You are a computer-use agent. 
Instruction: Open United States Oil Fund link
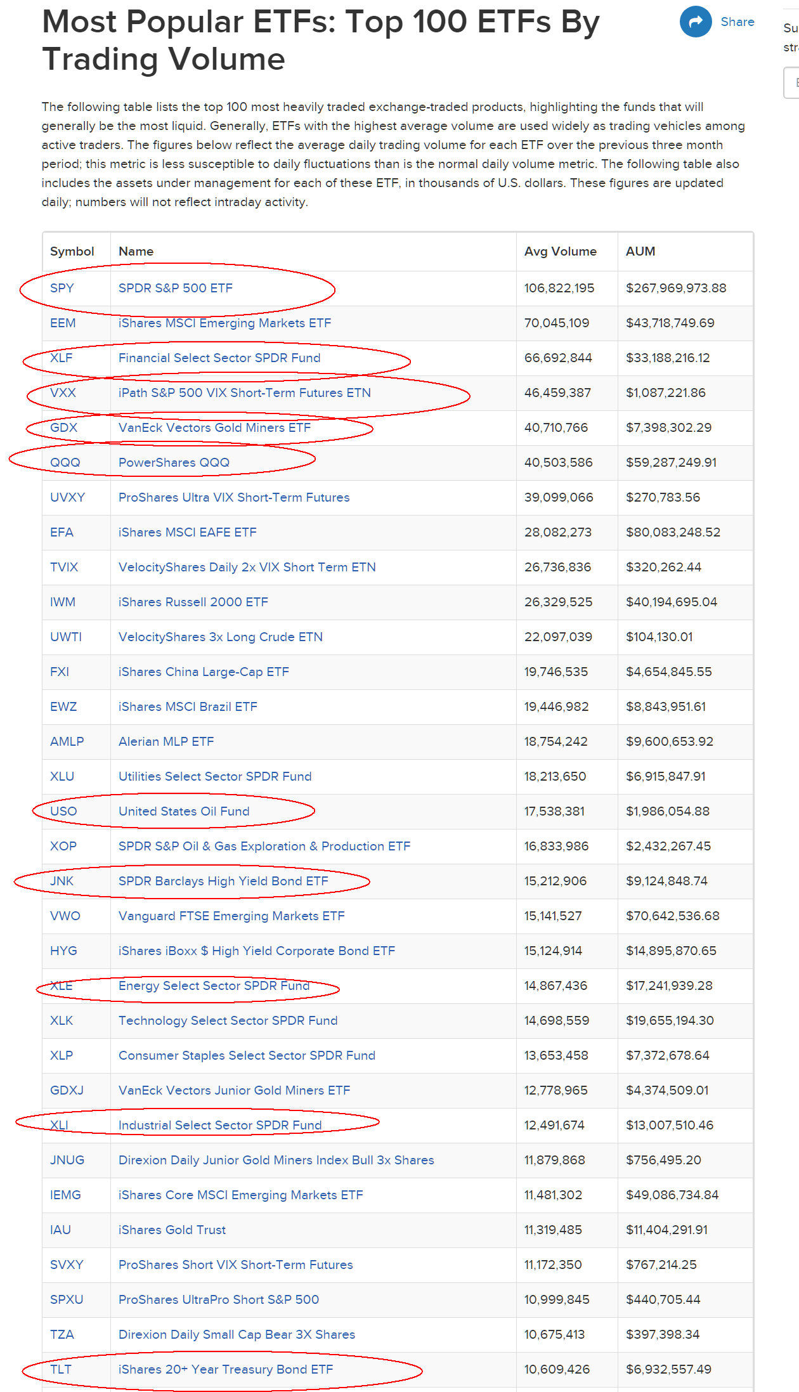(184, 811)
